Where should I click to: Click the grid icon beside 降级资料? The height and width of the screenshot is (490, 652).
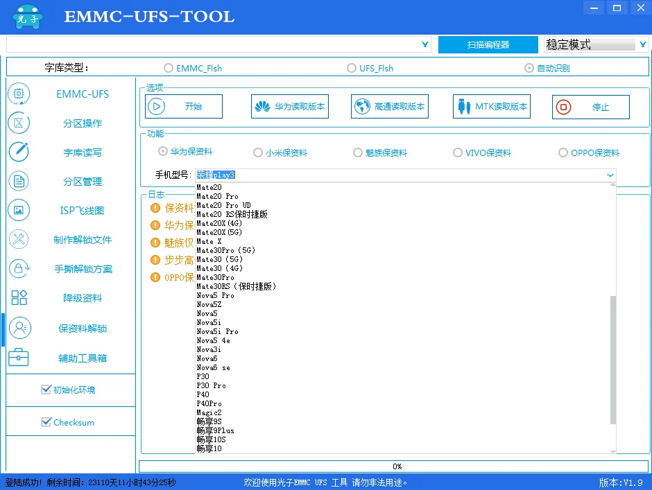coord(19,297)
